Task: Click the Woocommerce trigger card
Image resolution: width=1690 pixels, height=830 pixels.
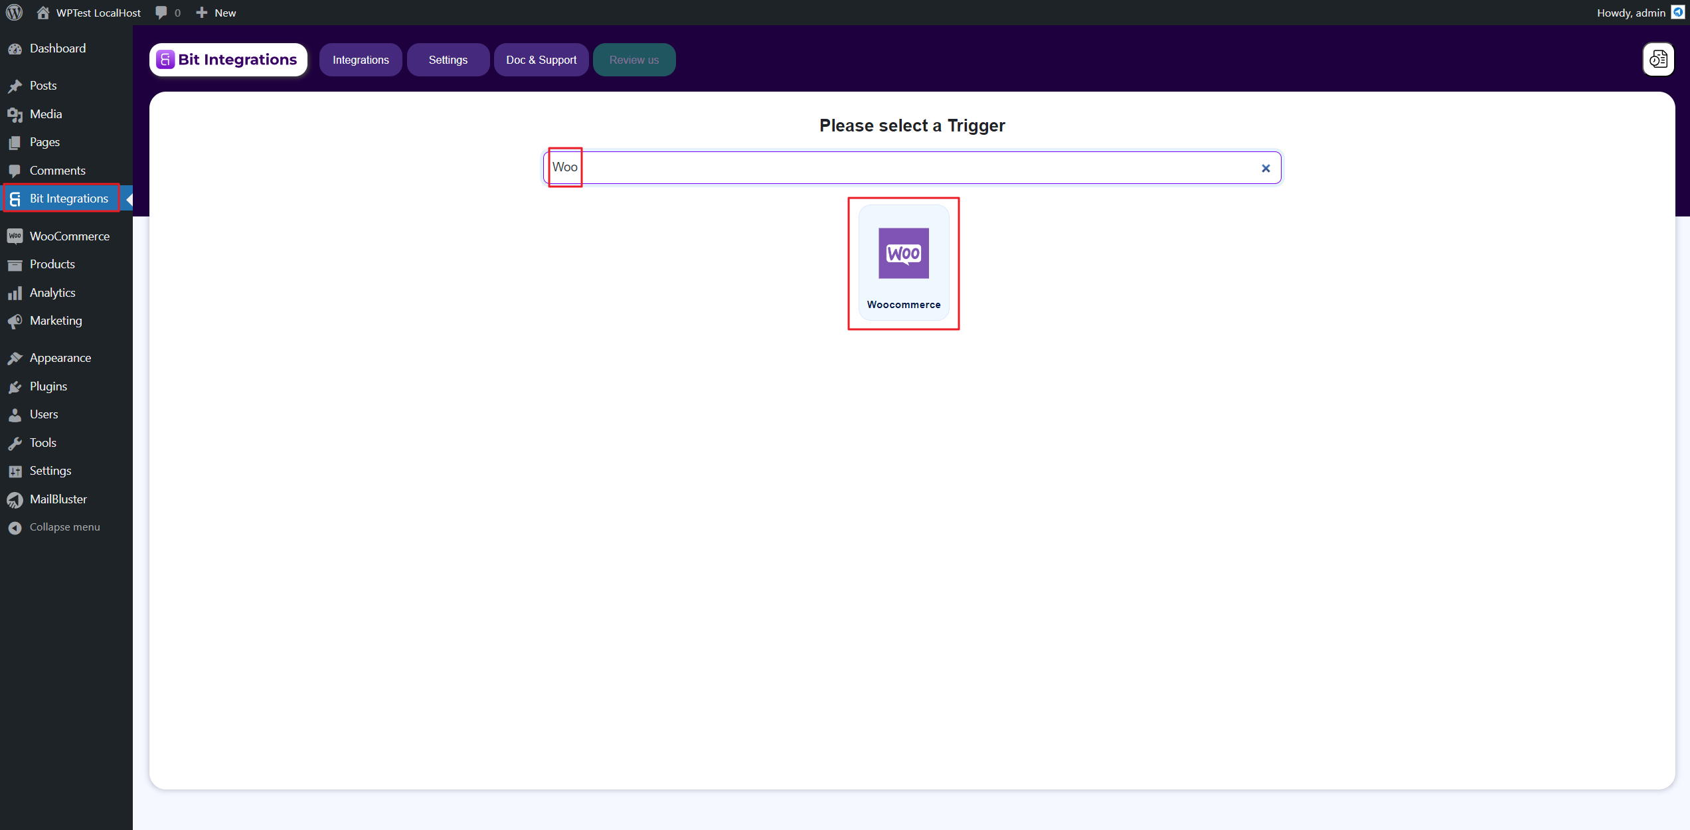Action: point(903,263)
